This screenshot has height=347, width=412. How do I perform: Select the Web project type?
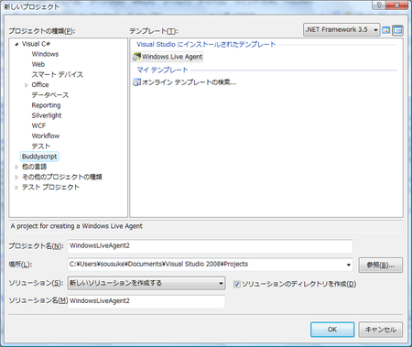click(x=38, y=64)
